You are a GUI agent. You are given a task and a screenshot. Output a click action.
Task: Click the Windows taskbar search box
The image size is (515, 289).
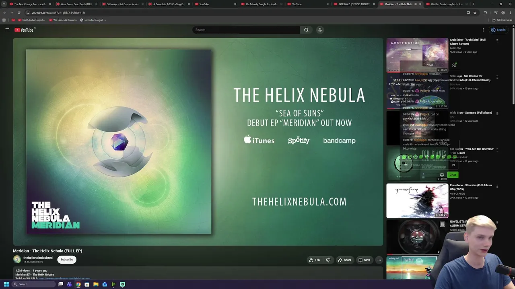click(33, 284)
